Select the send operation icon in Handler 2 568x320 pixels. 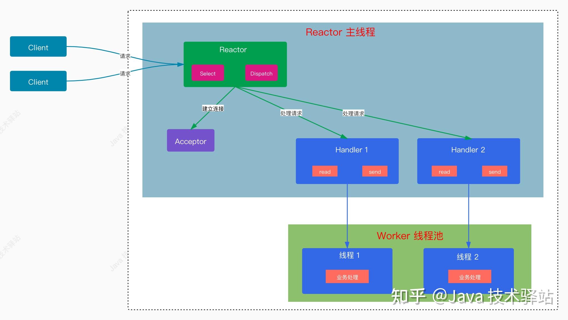point(494,171)
